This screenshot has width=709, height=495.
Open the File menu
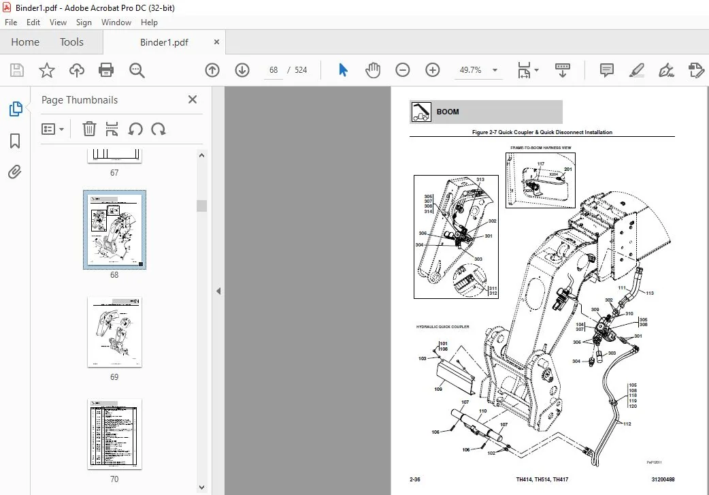click(x=11, y=22)
